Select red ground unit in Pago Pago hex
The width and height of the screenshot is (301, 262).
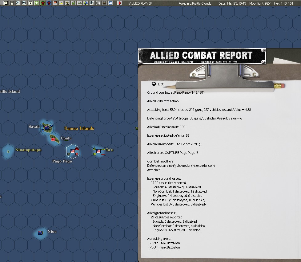pos(77,154)
